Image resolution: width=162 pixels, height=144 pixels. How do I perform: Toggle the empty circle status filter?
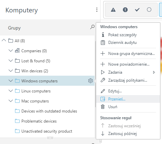(149, 10)
